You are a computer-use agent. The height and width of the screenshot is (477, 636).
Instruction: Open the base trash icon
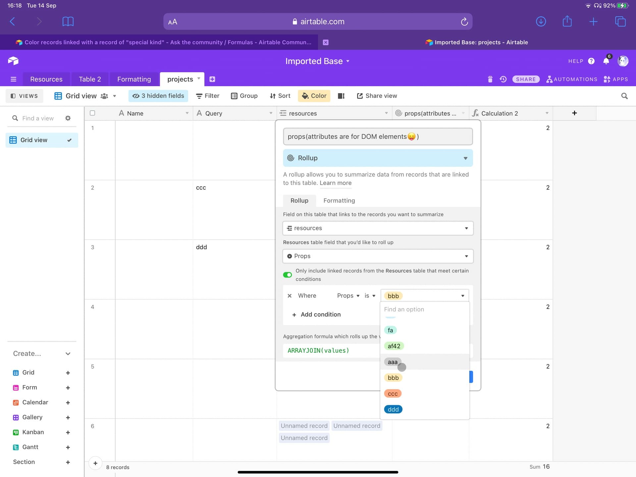(x=490, y=79)
